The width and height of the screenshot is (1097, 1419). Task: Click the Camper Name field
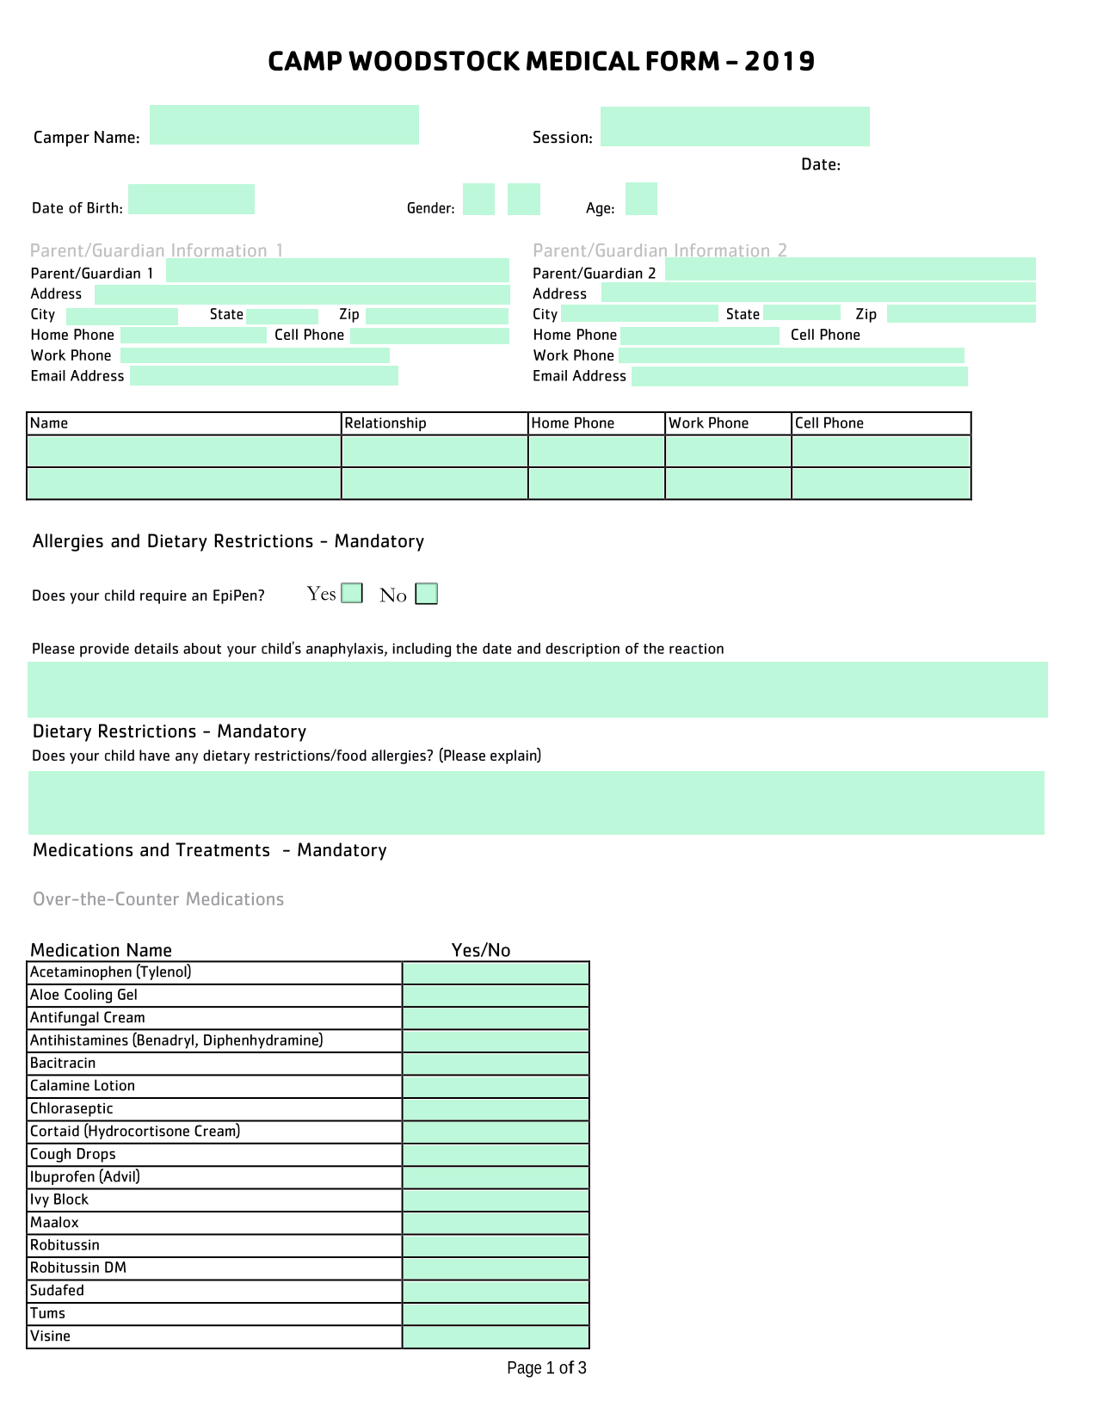point(284,125)
